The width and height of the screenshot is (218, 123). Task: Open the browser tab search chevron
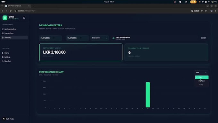2,6
